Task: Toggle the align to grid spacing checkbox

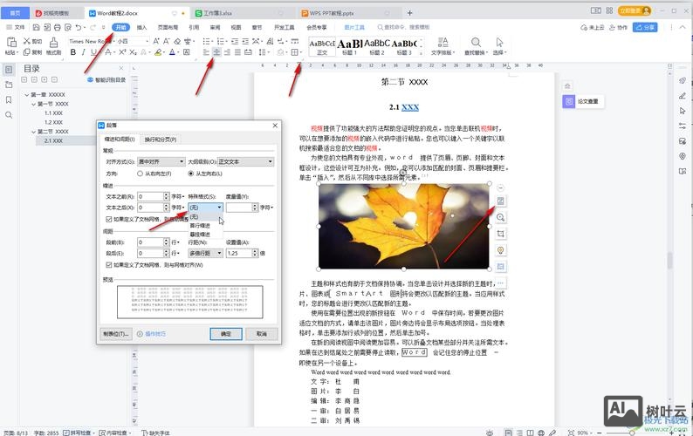Action: pos(109,265)
